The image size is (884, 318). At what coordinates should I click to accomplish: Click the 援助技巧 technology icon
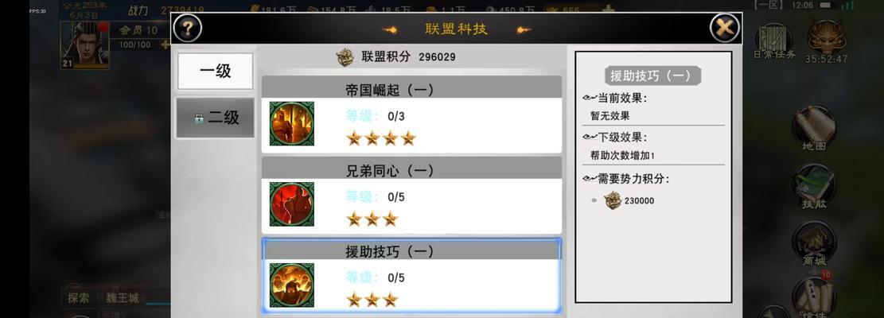pyautogui.click(x=291, y=285)
